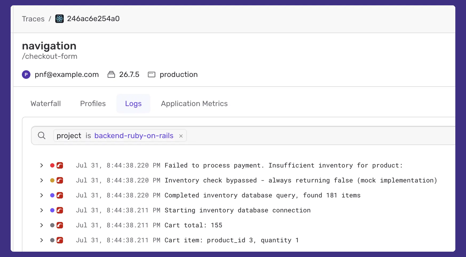Viewport: 466px width, 257px height.
Task: Click trace ID 246ac6e254a0
Action: pyautogui.click(x=93, y=19)
